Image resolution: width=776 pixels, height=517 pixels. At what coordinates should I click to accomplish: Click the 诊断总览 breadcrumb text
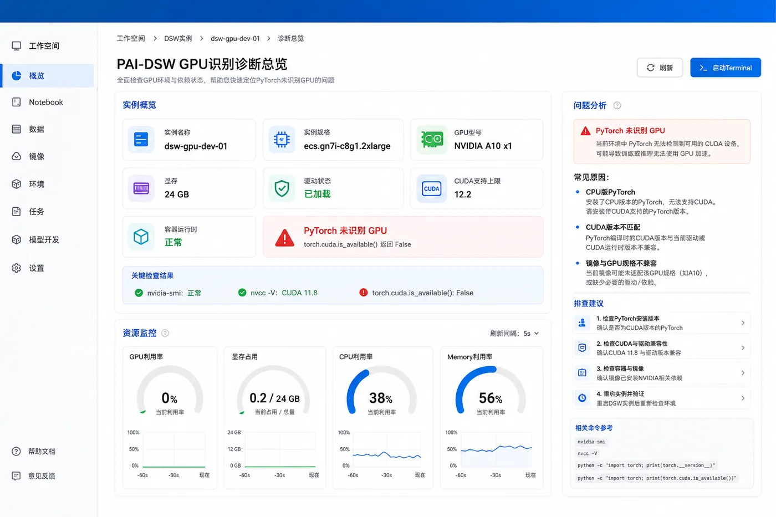[x=290, y=38]
